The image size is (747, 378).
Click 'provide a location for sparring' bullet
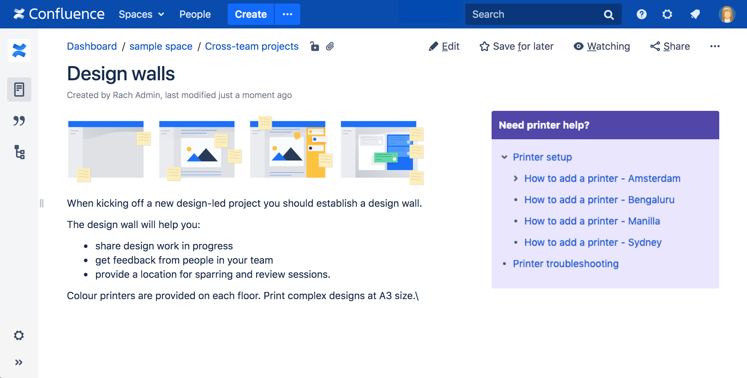[x=213, y=274]
